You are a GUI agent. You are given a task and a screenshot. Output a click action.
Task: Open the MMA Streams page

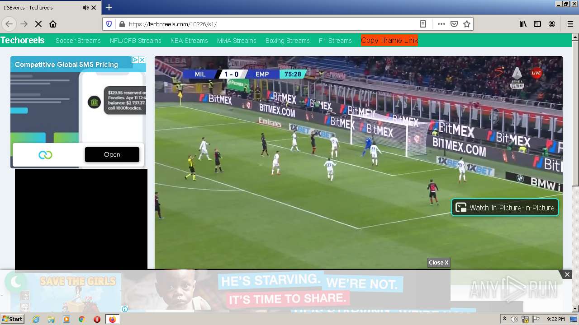point(237,41)
